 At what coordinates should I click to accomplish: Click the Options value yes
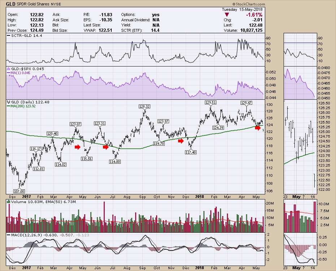click(x=156, y=14)
